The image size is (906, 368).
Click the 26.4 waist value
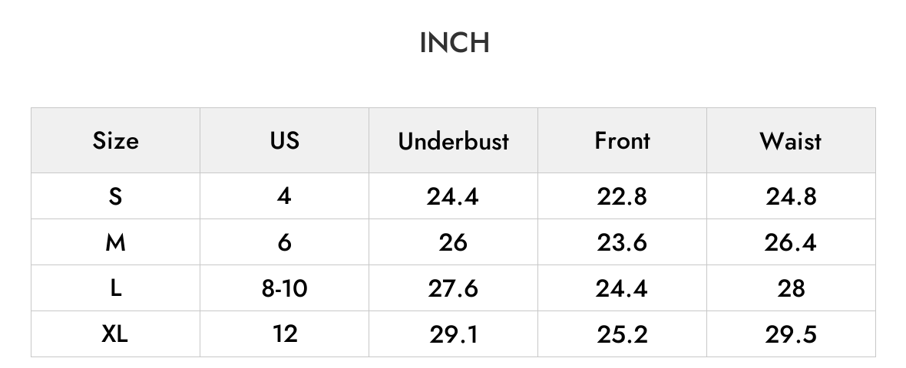[790, 242]
